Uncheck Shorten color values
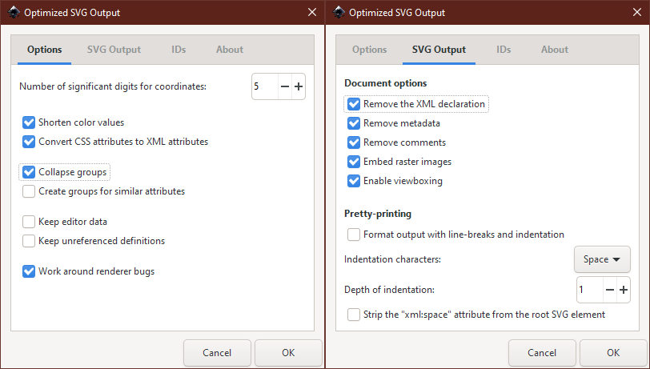The image size is (650, 369). pos(30,122)
